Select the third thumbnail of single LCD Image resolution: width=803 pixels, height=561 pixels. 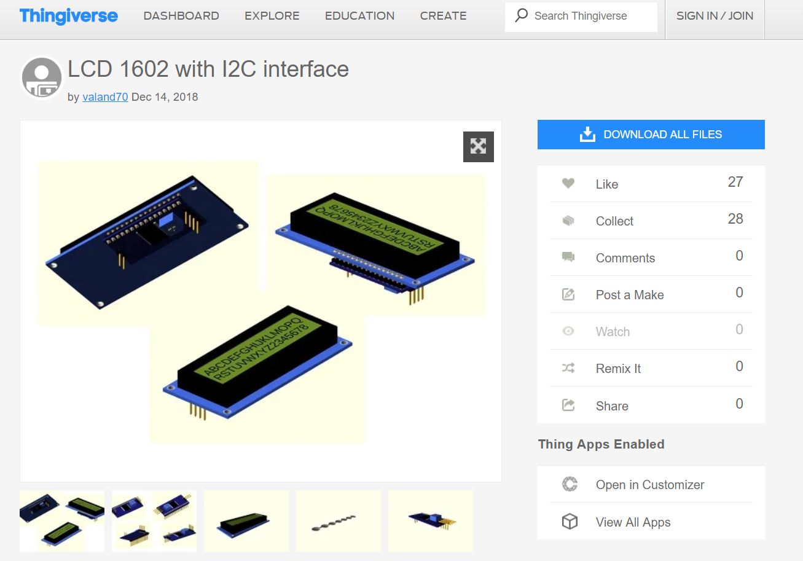pyautogui.click(x=246, y=520)
